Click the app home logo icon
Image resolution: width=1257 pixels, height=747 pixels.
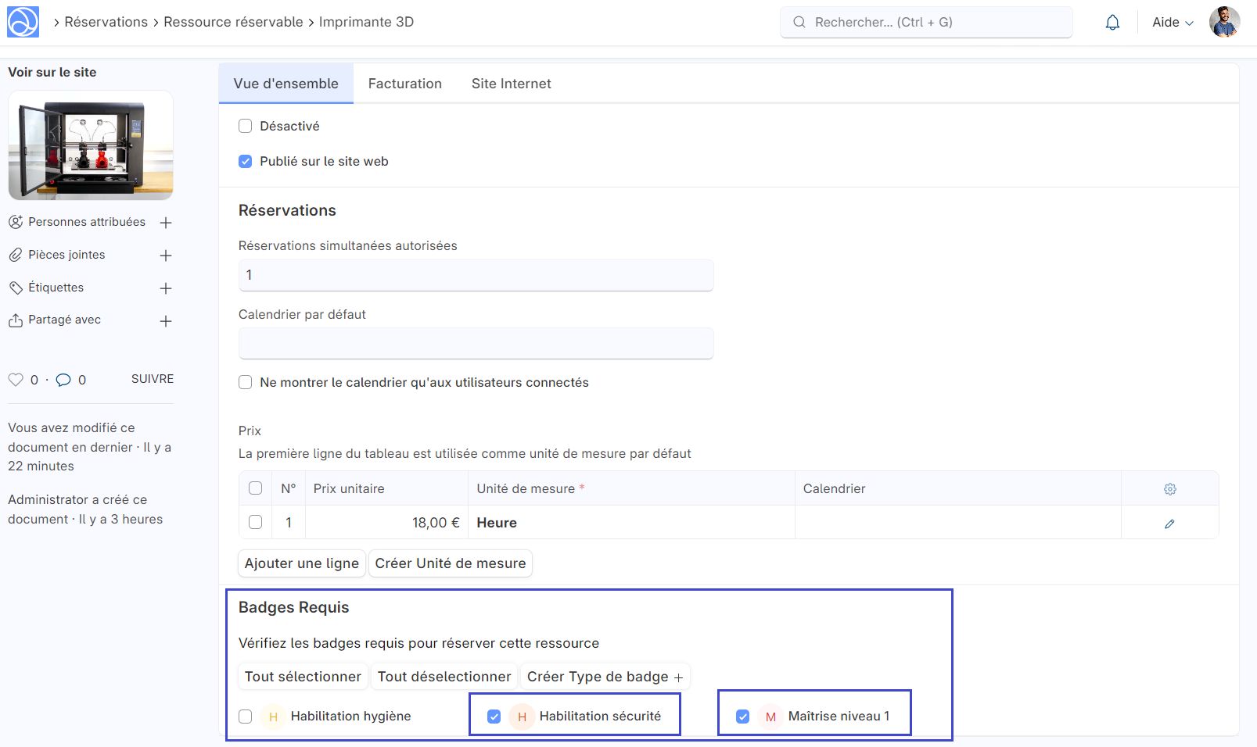[23, 22]
